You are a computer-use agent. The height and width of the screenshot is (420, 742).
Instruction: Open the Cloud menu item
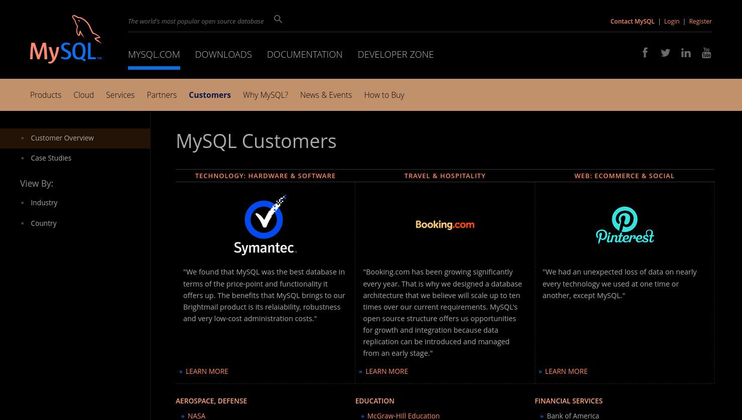tap(84, 95)
